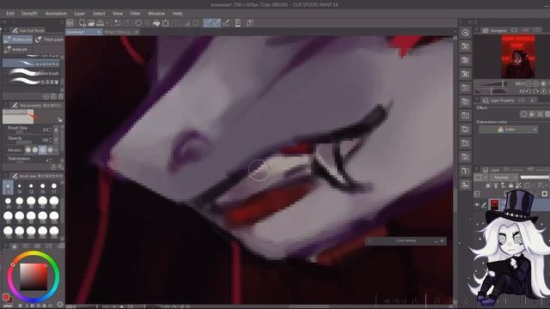Select the highlighted blue watercolor brush

31,64
